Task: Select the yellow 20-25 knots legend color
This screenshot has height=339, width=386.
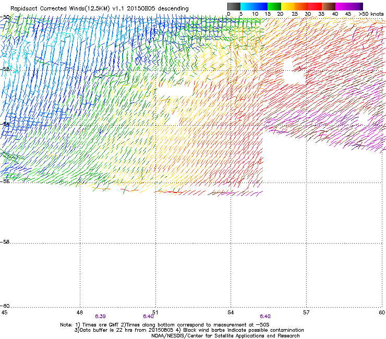Action: click(x=288, y=6)
